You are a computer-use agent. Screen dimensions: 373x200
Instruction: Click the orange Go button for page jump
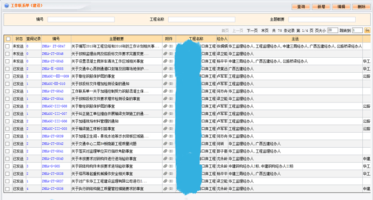(367, 30)
